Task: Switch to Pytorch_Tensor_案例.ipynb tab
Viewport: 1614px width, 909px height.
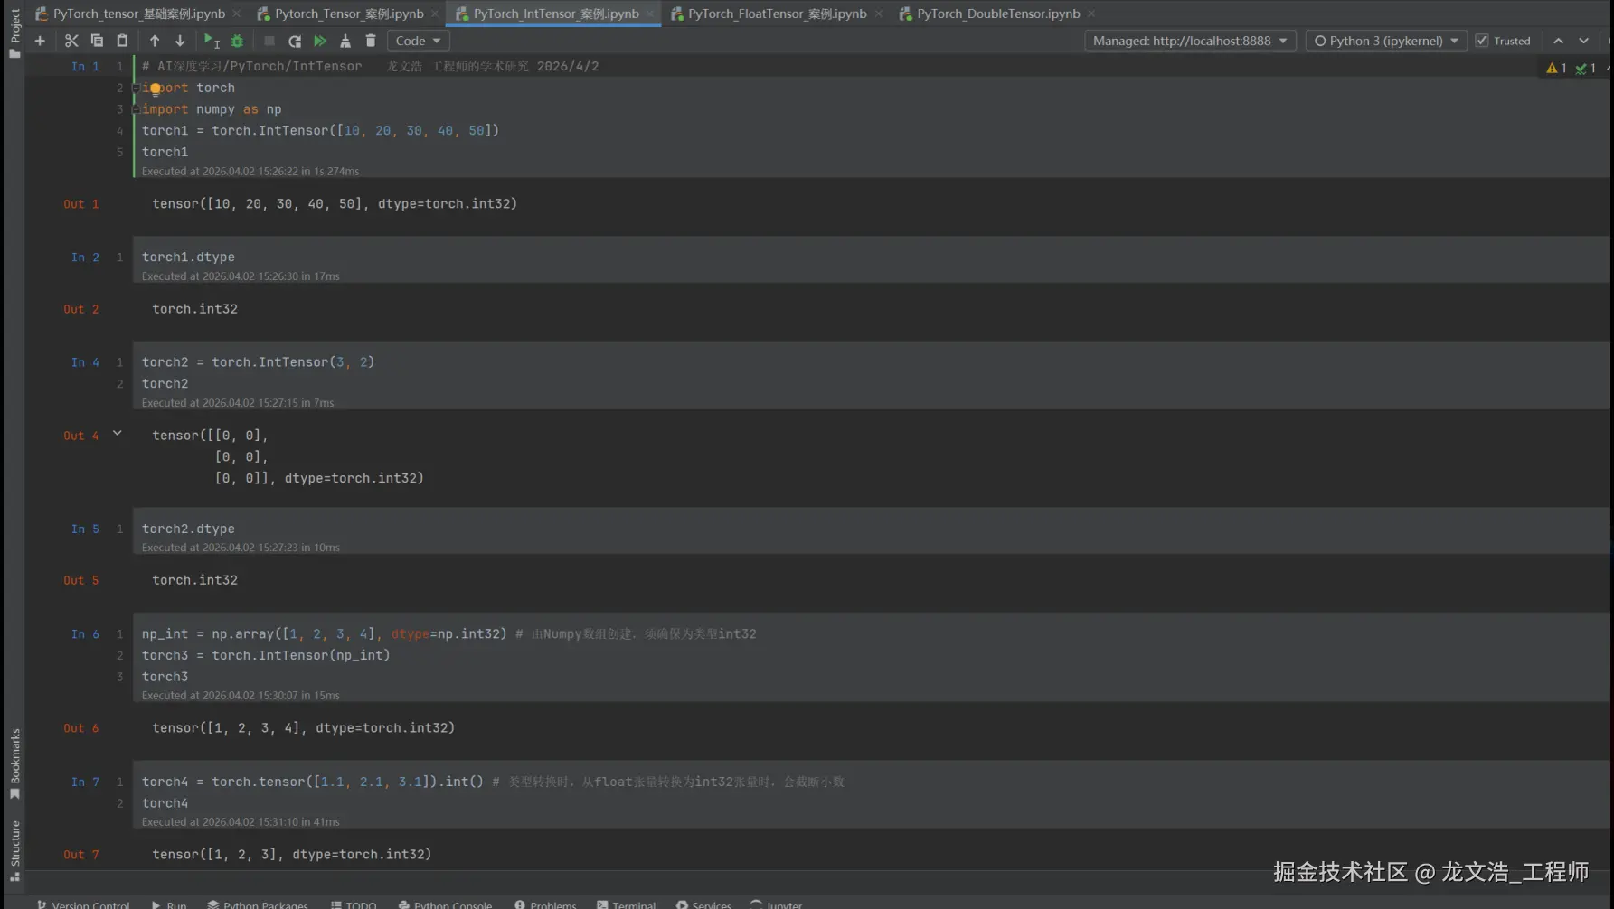Action: pos(341,14)
